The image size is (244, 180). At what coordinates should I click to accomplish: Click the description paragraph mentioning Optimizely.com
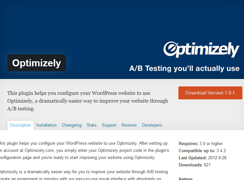tap(84, 151)
